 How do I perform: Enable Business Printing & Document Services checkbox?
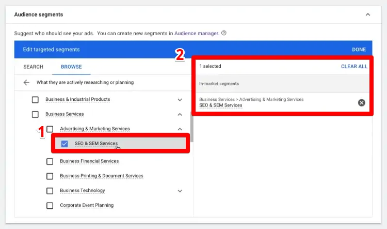50,176
